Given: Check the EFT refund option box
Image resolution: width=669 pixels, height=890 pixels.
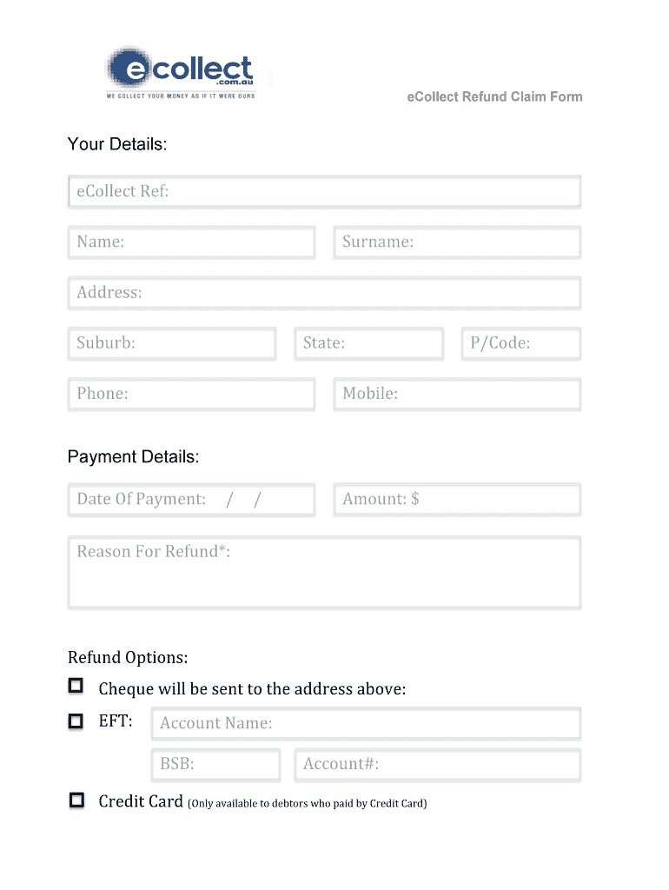Looking at the screenshot, I should 76,721.
